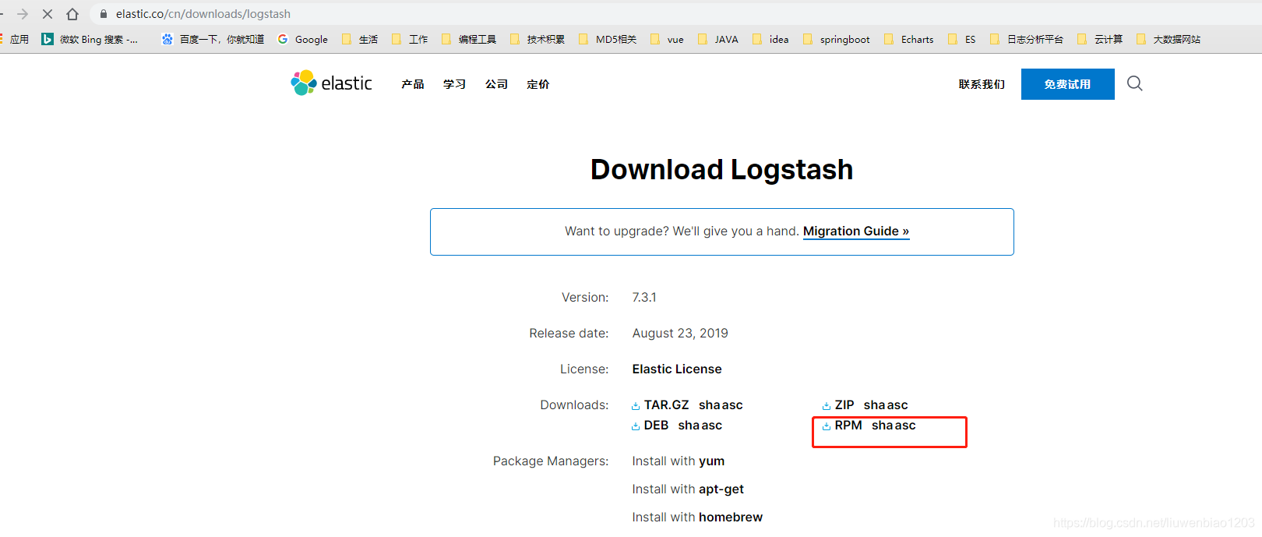The width and height of the screenshot is (1262, 537).
Task: Open the 云计算 bookmark folder
Action: (1100, 39)
